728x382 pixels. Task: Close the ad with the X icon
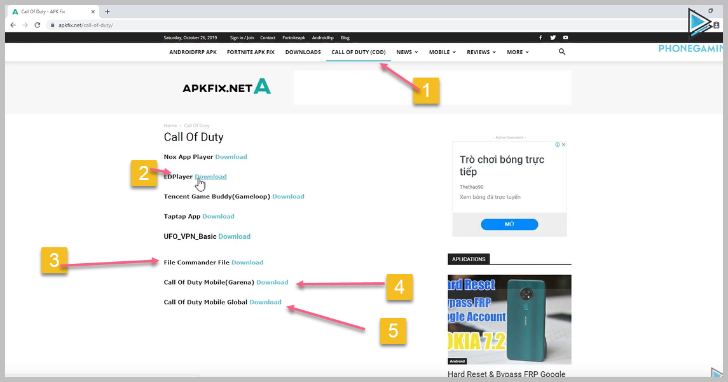click(563, 145)
